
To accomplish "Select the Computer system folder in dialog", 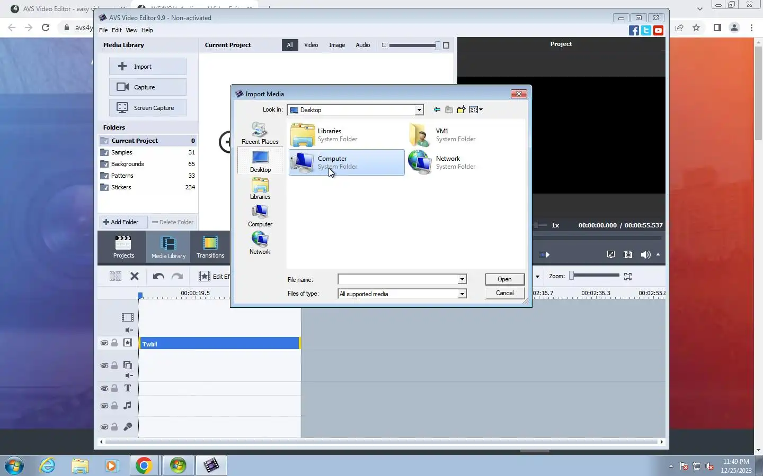I will (x=347, y=162).
